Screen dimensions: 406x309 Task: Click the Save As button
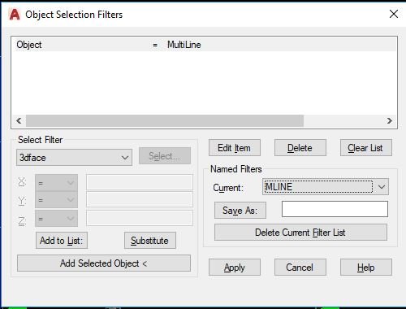(x=240, y=211)
